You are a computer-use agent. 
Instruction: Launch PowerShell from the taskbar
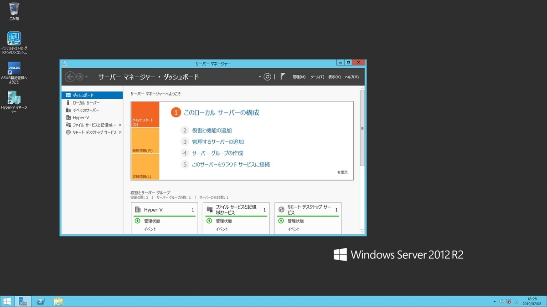point(41,302)
